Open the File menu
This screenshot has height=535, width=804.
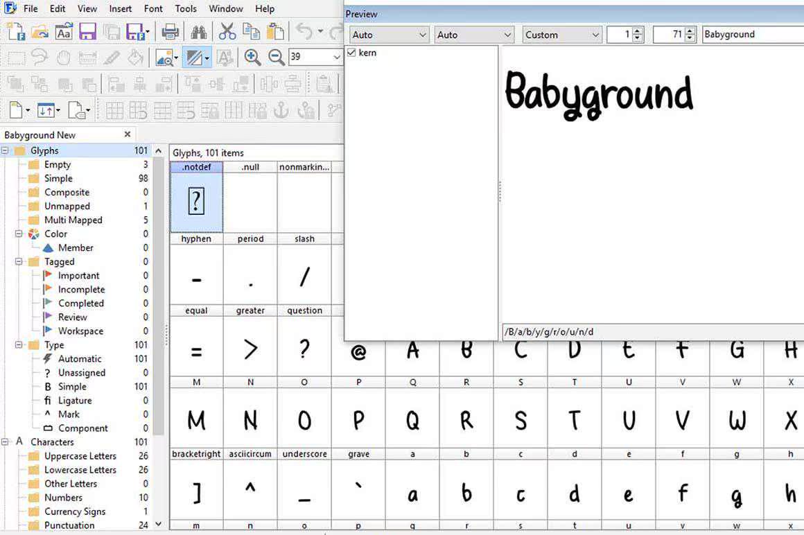coord(30,9)
